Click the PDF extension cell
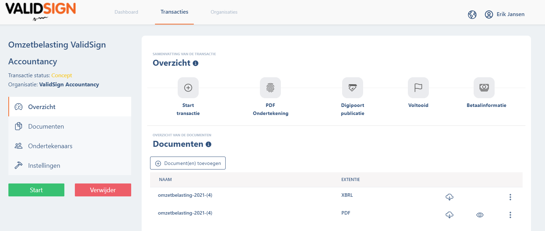 point(346,212)
